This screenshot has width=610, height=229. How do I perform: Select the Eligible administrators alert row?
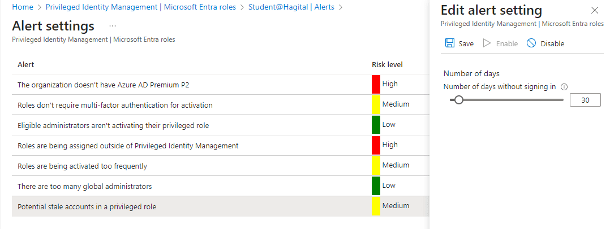tap(113, 125)
